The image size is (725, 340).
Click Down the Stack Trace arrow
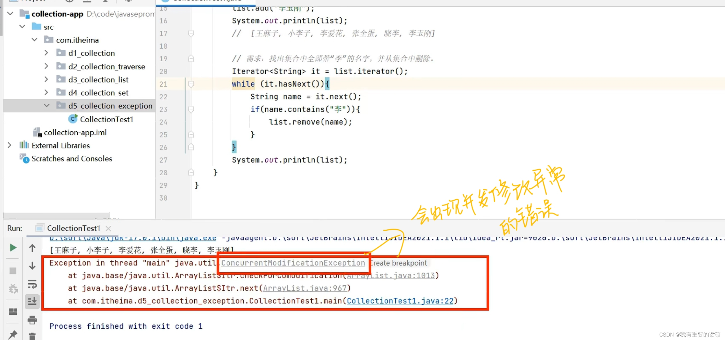click(x=32, y=266)
